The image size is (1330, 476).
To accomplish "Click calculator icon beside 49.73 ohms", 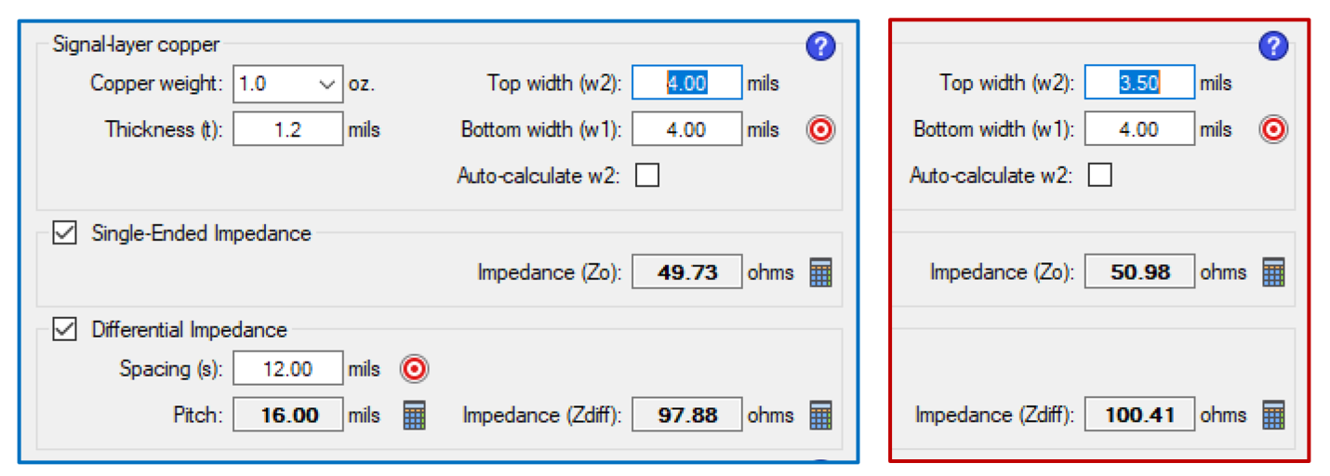I will click(820, 272).
